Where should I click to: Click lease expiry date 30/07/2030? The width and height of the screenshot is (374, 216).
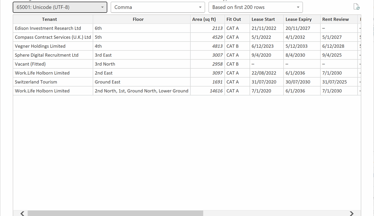(x=302, y=82)
